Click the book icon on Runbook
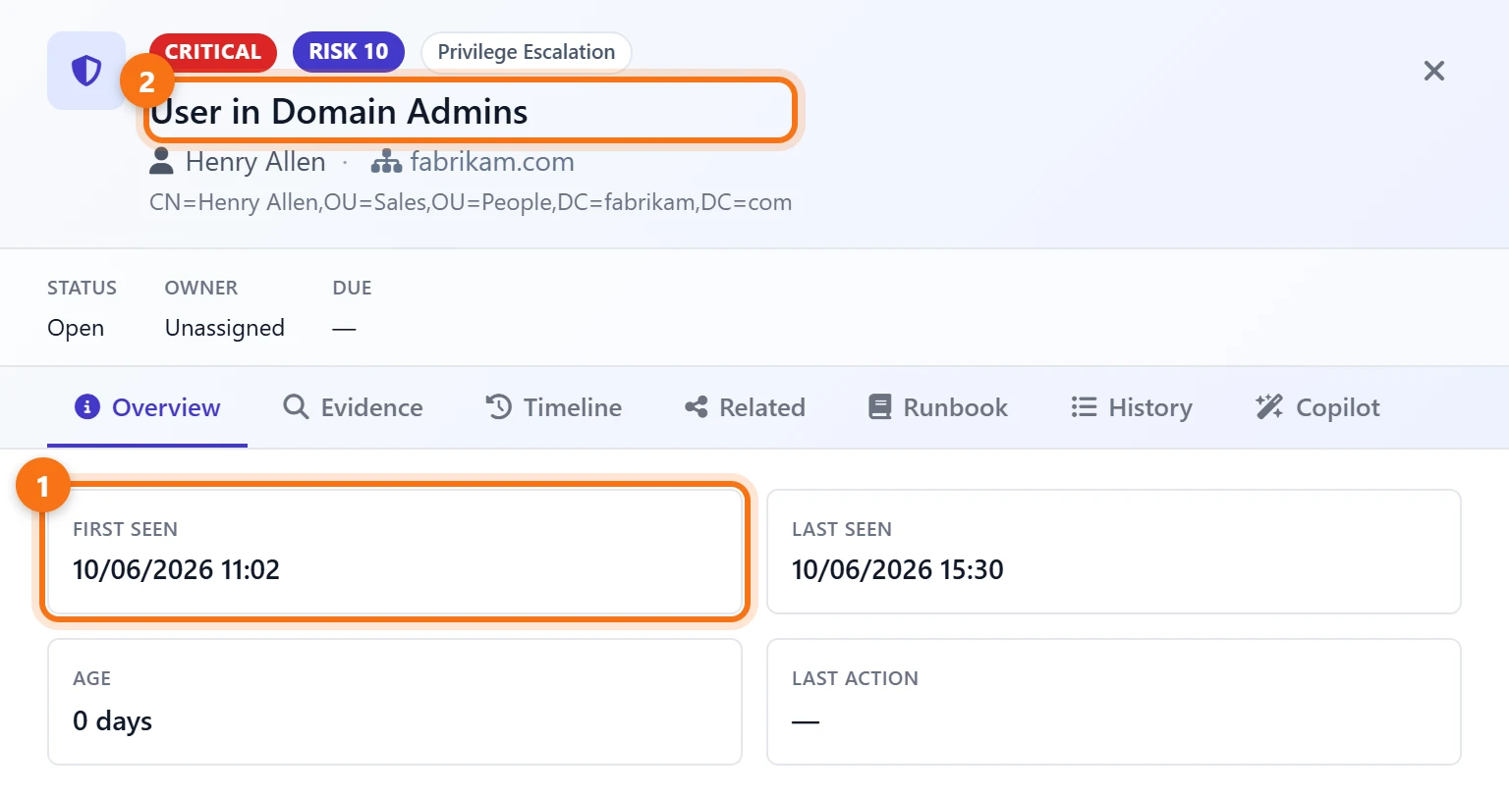The image size is (1509, 797). click(x=879, y=406)
